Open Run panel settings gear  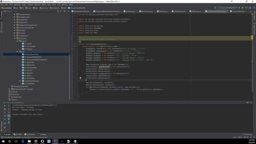[x=248, y=103]
